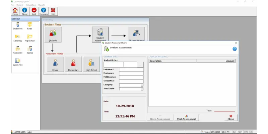Click the Exit toolbar icon
Viewport: 268px width, 134px height.
[x=53, y=11]
